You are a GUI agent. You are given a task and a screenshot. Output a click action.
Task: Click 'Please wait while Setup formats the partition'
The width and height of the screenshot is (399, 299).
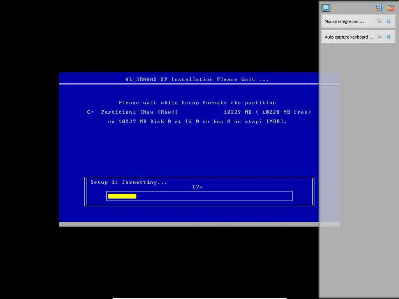pos(197,103)
